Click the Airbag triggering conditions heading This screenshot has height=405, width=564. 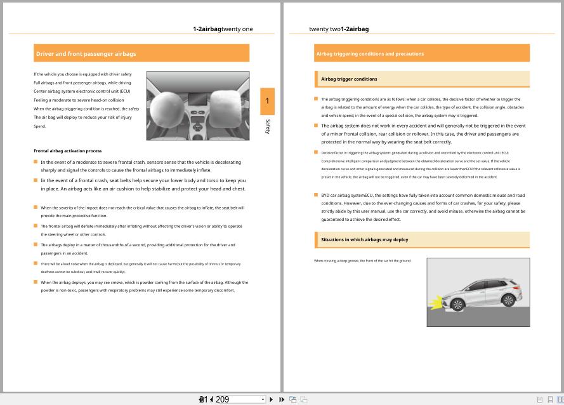tap(422, 53)
